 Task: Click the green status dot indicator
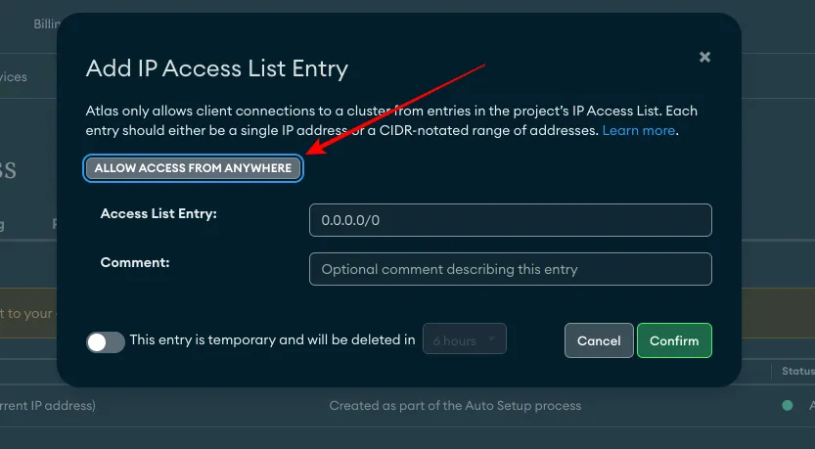[787, 405]
